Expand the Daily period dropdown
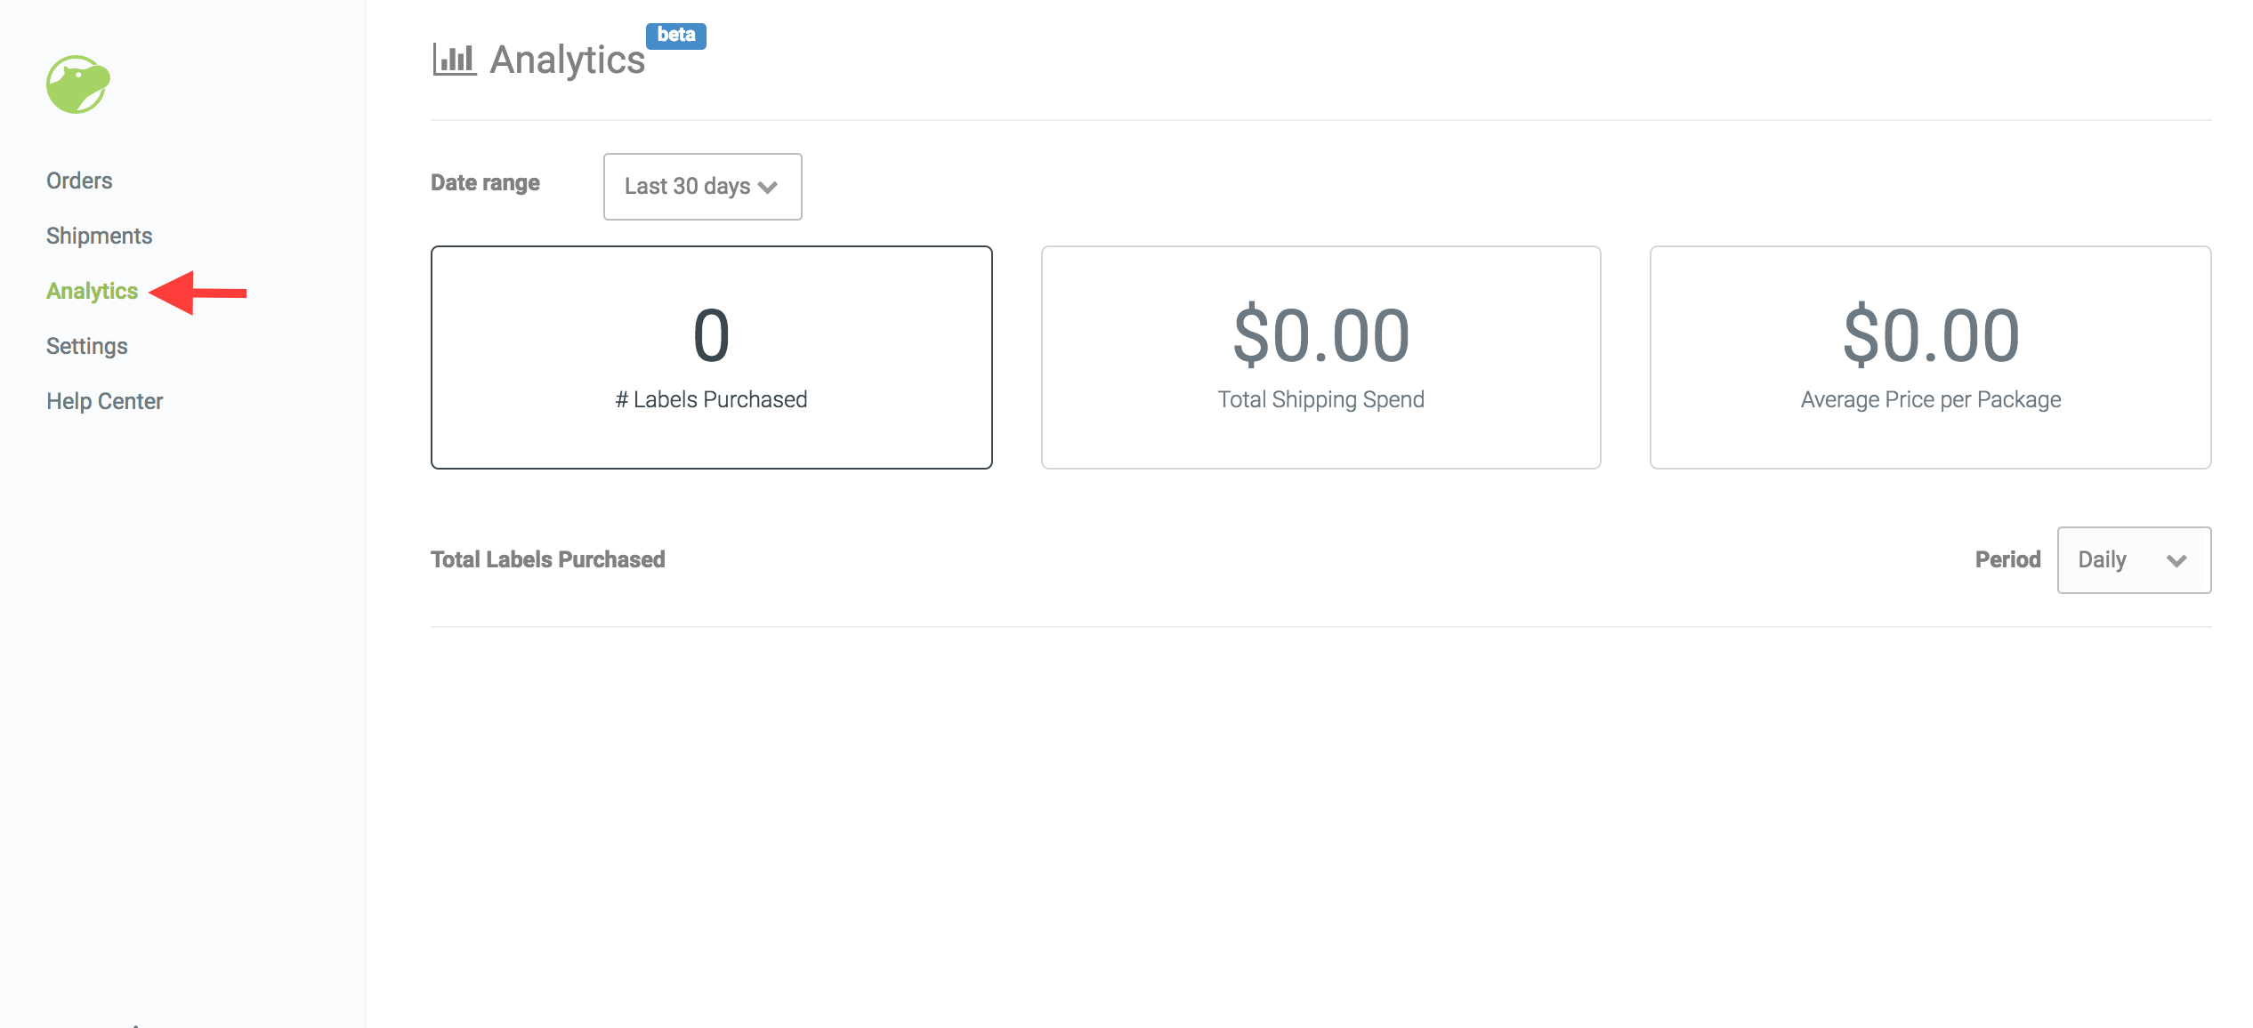The width and height of the screenshot is (2253, 1028). pyautogui.click(x=2134, y=560)
